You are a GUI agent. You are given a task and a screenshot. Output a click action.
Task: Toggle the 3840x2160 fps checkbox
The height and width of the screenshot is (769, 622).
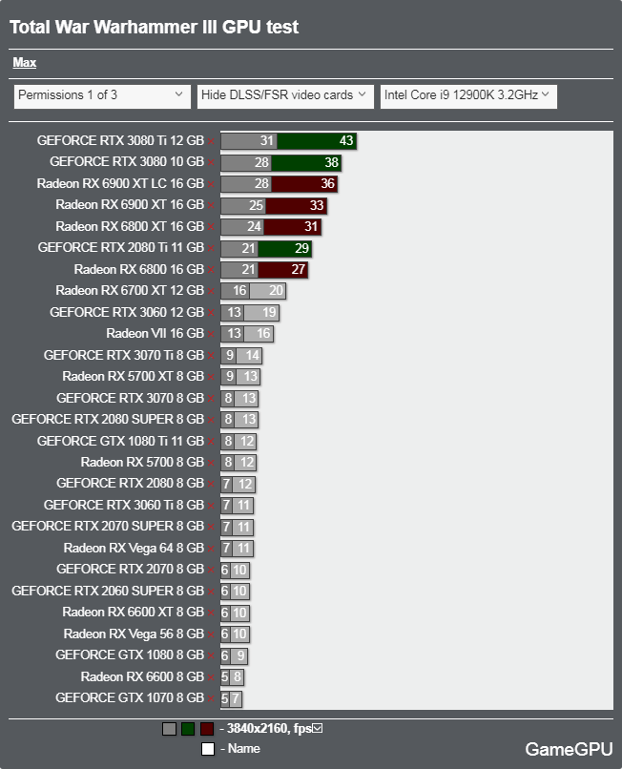pos(318,728)
